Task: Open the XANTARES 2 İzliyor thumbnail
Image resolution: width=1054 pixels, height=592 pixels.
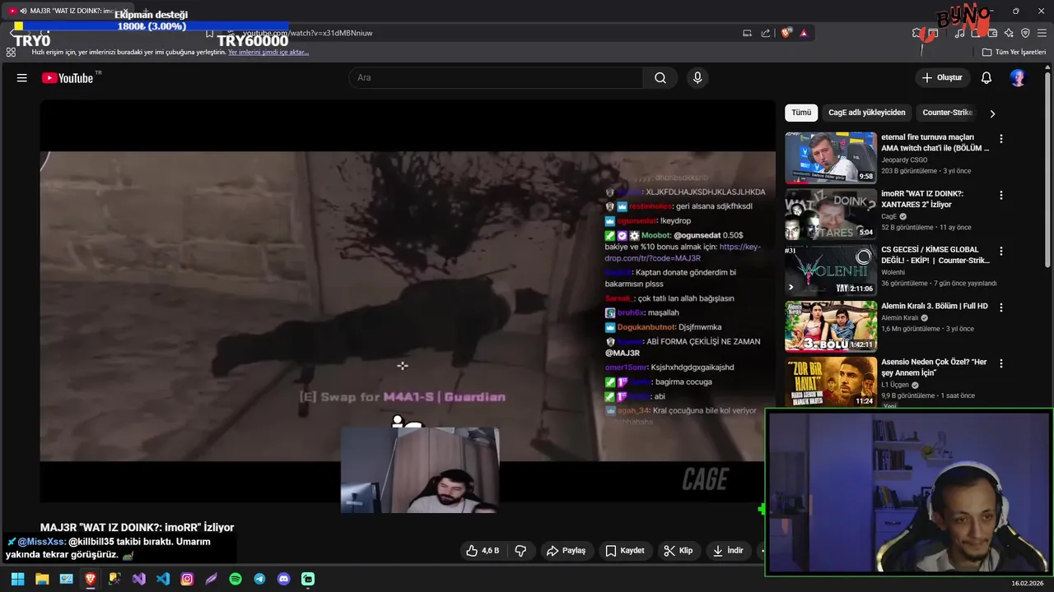Action: (831, 214)
